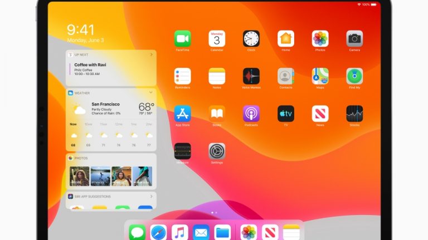The width and height of the screenshot is (428, 240).
Task: Open the Coffee with Ravi event
Action: coord(90,69)
